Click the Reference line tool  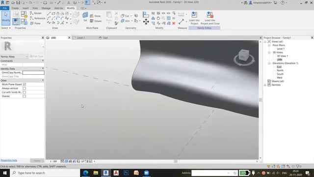point(37,18)
